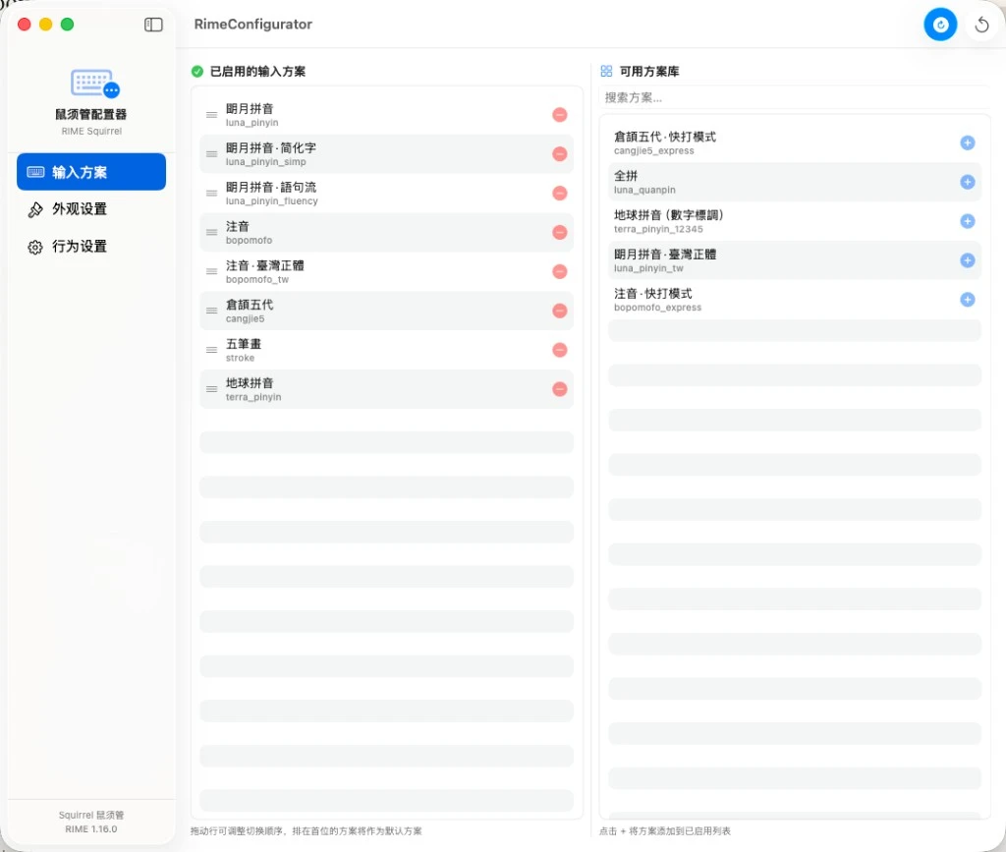Image resolution: width=1006 pixels, height=852 pixels.
Task: Remove the luna_pinyin_simp schema
Action: click(x=559, y=154)
